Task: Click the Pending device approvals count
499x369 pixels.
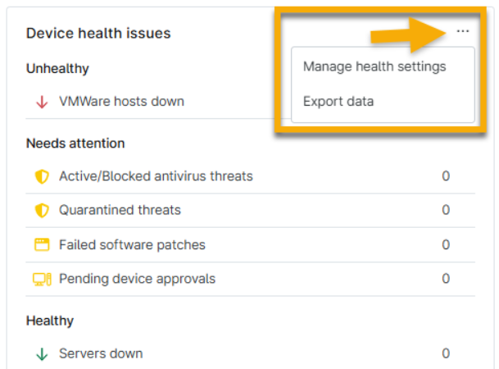Action: 446,279
